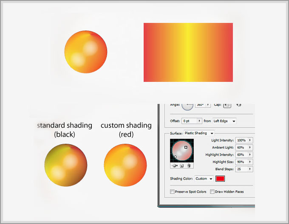Open the Left Edge offset dropdown
This screenshot has width=289, height=224.
tap(224, 121)
